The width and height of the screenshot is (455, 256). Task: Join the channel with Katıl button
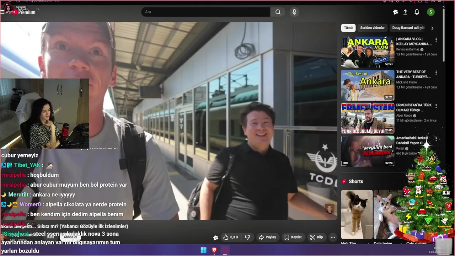point(50,237)
